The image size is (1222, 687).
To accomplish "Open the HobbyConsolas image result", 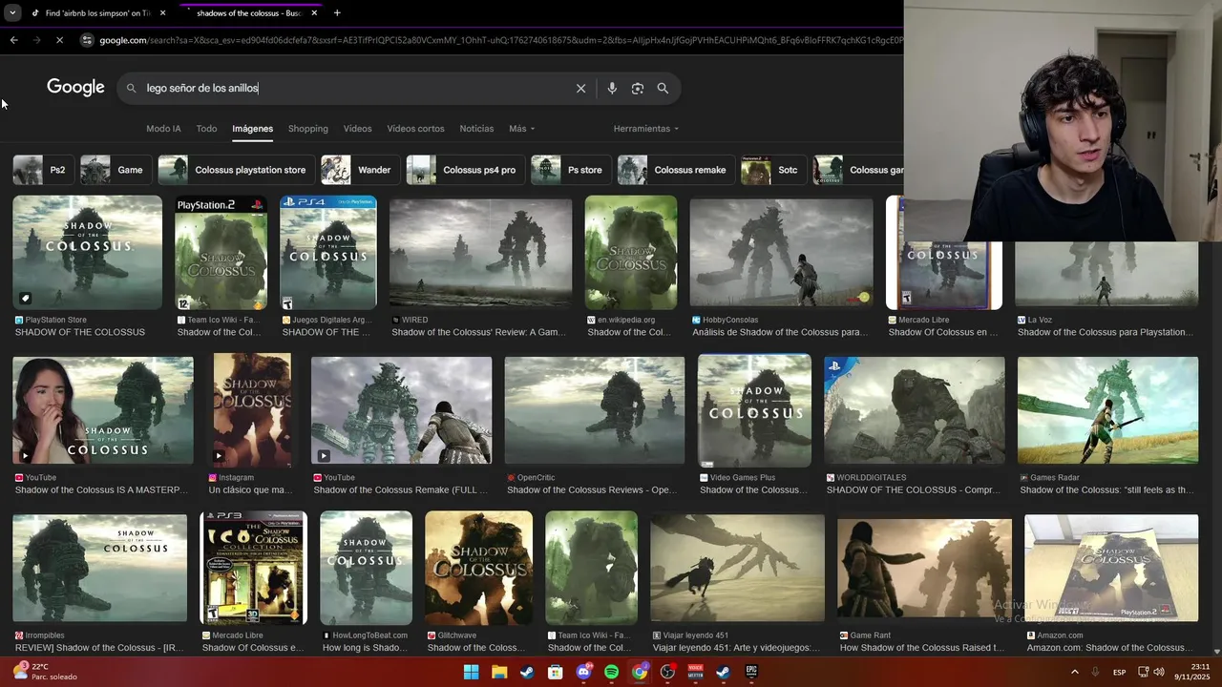I will point(782,253).
